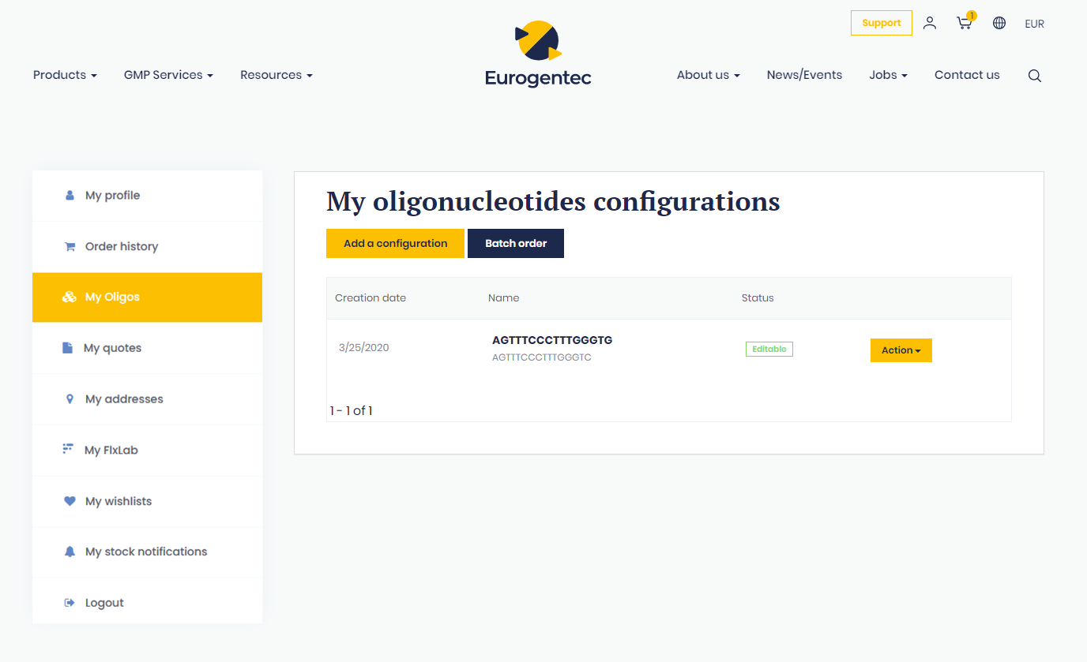This screenshot has height=662, width=1087.
Task: Open the Contact us page
Action: 967,75
